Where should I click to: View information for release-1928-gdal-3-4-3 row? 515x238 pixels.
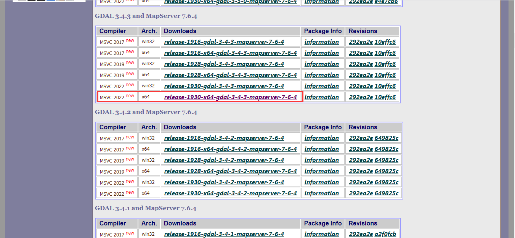(x=322, y=64)
